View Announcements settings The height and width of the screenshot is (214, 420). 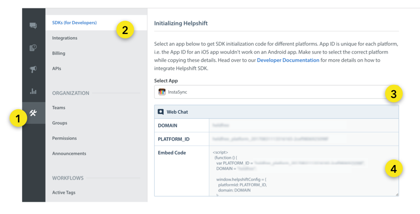69,153
